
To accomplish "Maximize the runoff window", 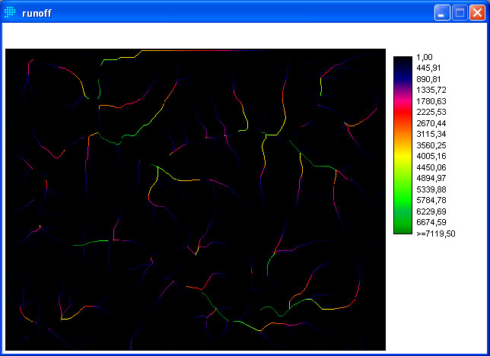I will coord(460,13).
